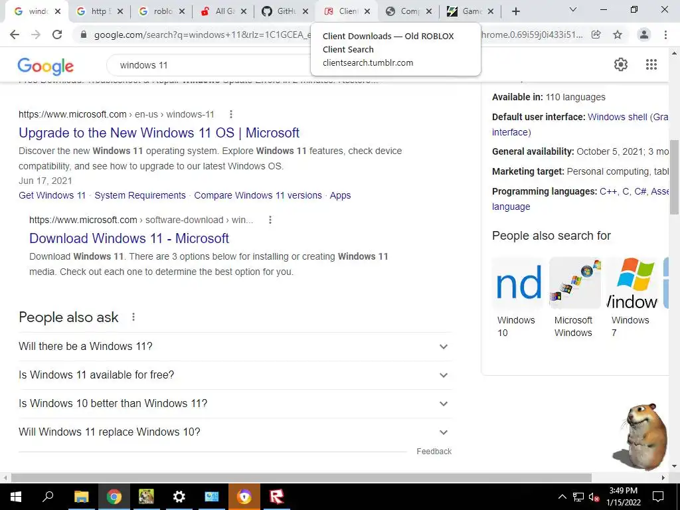Share this page using the address bar icon
The image size is (680, 510).
tap(596, 35)
